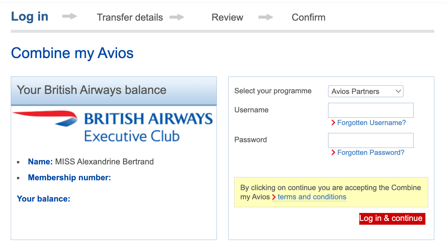Open the Forgotten Password help link
The width and height of the screenshot is (447, 252).
(371, 153)
